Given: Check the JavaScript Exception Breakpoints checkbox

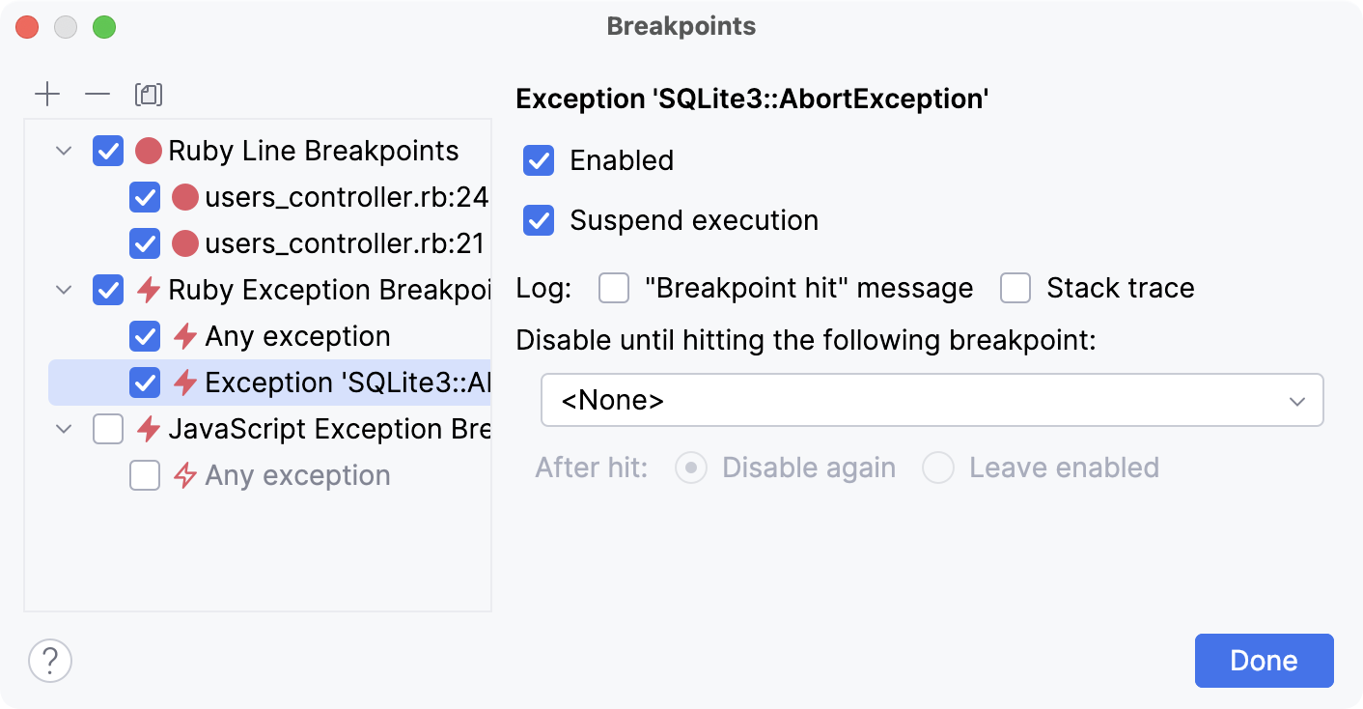Looking at the screenshot, I should tap(108, 428).
